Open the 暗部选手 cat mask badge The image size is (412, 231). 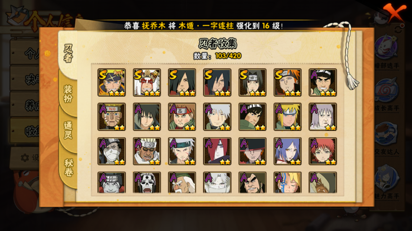[386, 47]
